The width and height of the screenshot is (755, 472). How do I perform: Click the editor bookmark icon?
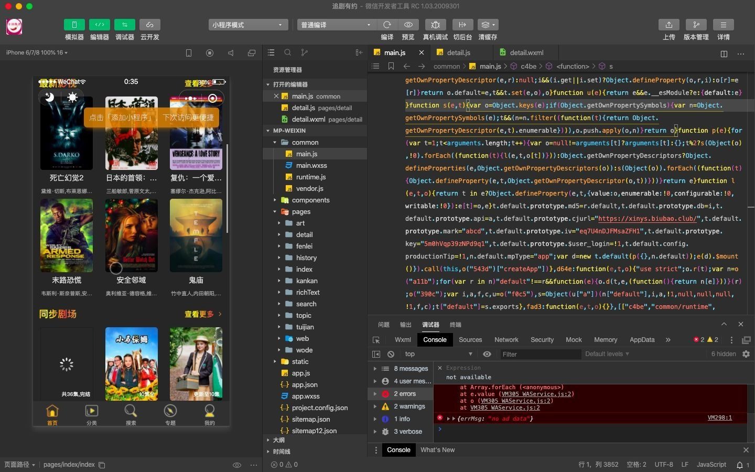coord(391,66)
